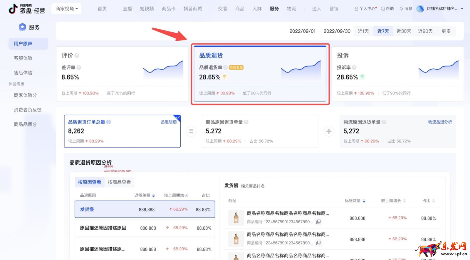Click the start date 2022/09/01 field
Image resolution: width=470 pixels, height=260 pixels.
302,31
